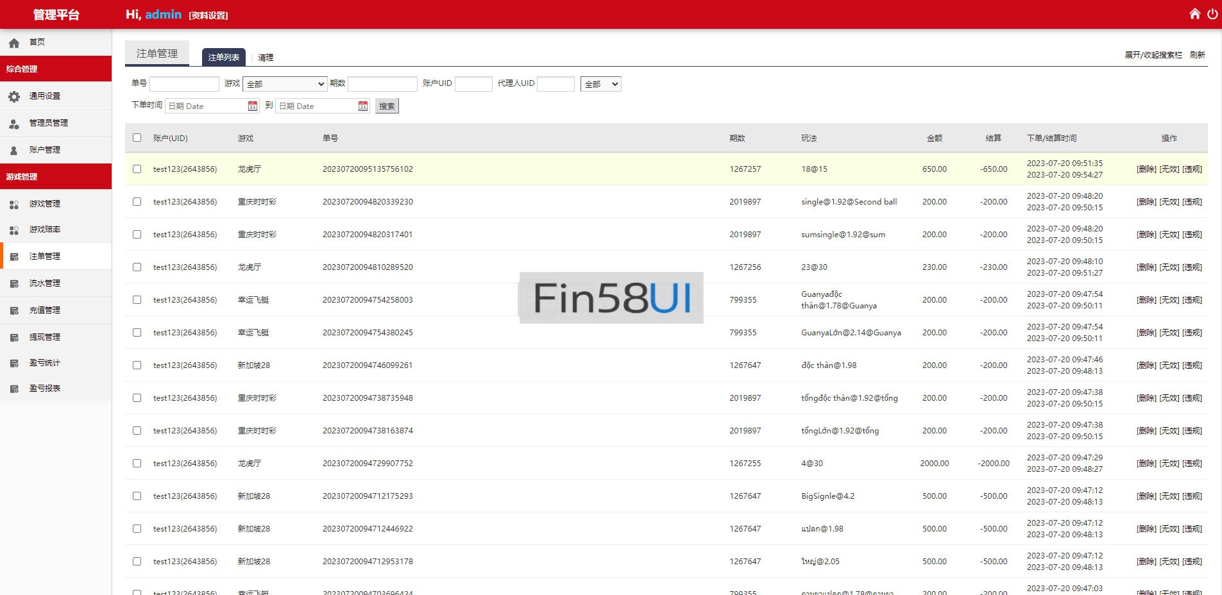Open calendar picker for end date
The width and height of the screenshot is (1222, 595).
[363, 106]
